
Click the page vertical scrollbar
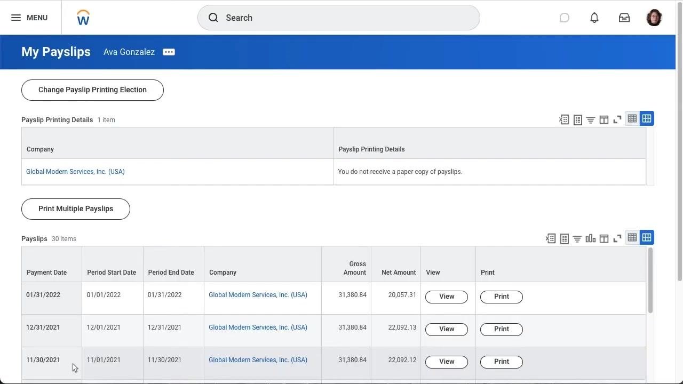[x=679, y=141]
